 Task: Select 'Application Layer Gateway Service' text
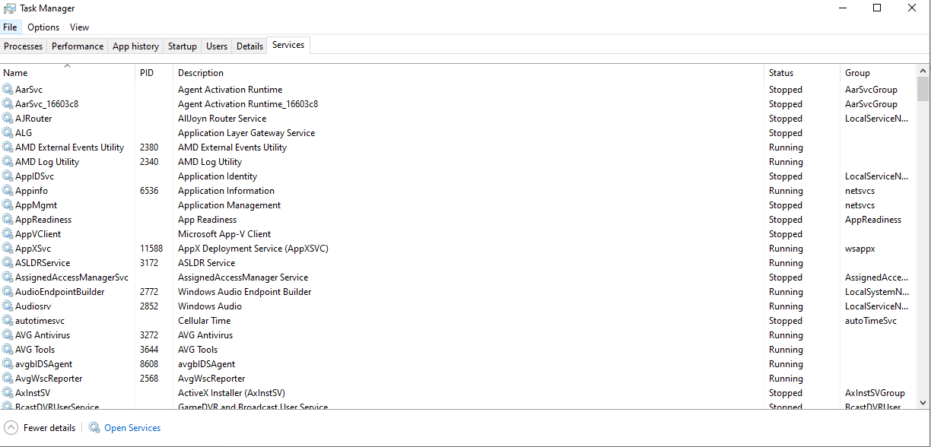[x=246, y=133]
